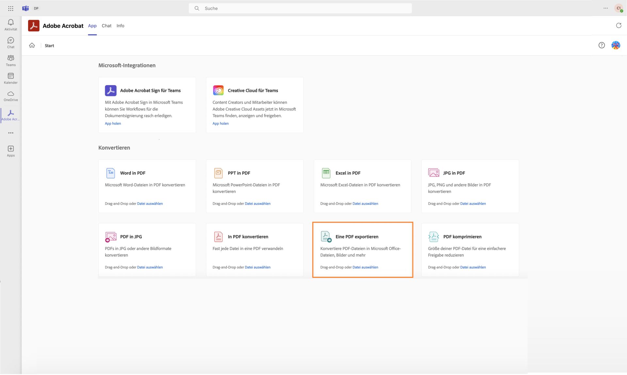The width and height of the screenshot is (627, 375).
Task: Open the JPG in PDF card title
Action: (454, 173)
